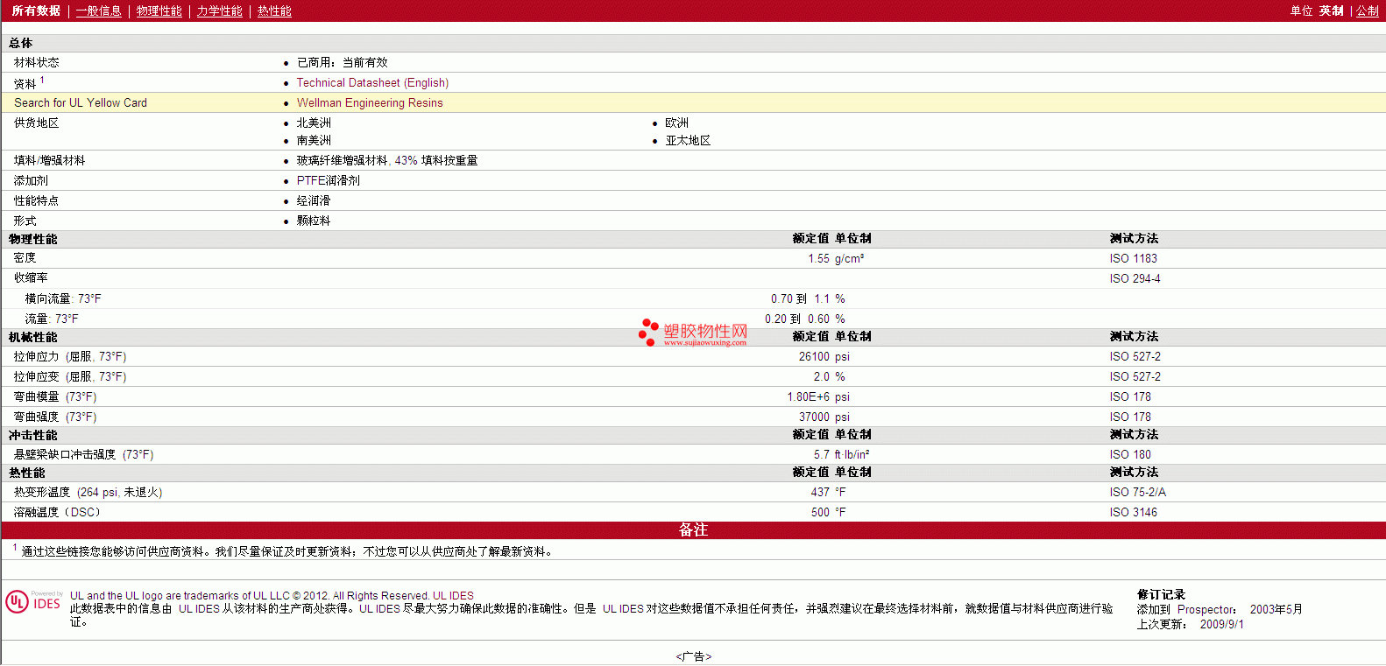The height and width of the screenshot is (666, 1386).
Task: Select 英制 unit system
Action: point(1331,11)
